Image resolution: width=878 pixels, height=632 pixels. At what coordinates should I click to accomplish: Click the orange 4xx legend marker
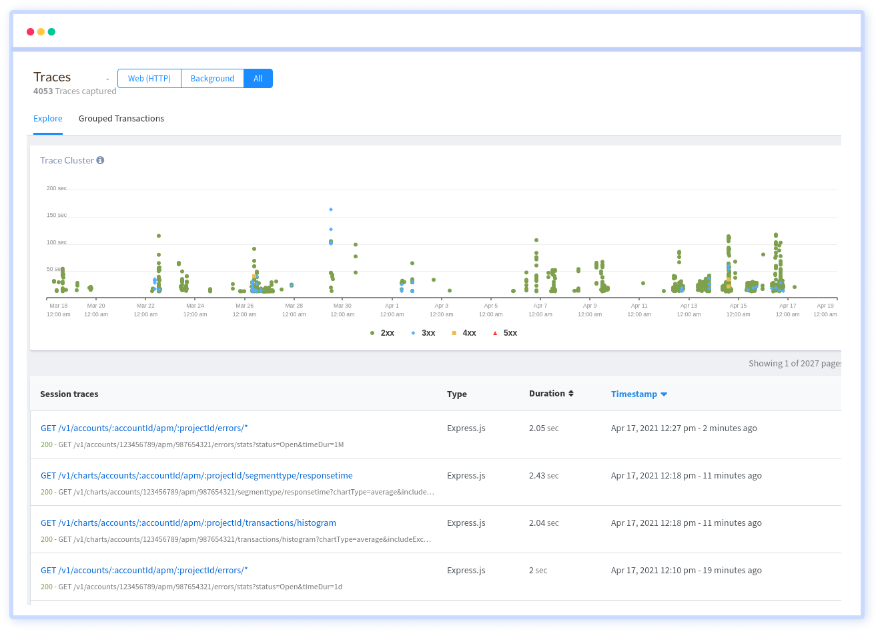(x=454, y=332)
